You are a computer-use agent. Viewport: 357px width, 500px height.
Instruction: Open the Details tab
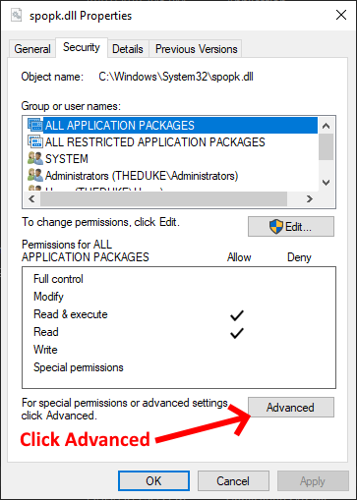[x=128, y=49]
